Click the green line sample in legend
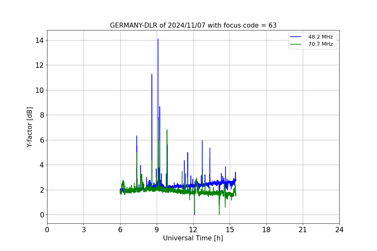The width and height of the screenshot is (377, 251). 296,44
